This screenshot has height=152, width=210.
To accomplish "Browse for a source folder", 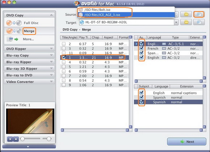I will (186, 14).
